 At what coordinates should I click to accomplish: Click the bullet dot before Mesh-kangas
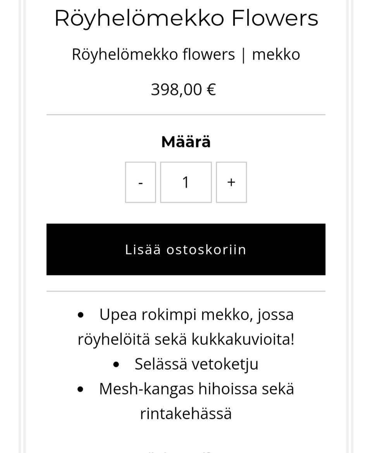click(x=80, y=390)
